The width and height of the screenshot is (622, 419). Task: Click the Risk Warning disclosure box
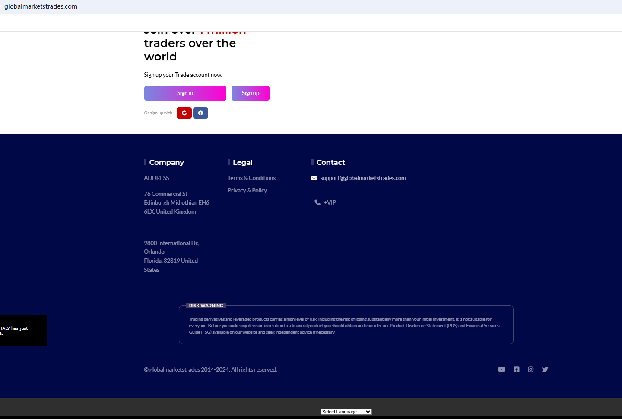point(346,326)
